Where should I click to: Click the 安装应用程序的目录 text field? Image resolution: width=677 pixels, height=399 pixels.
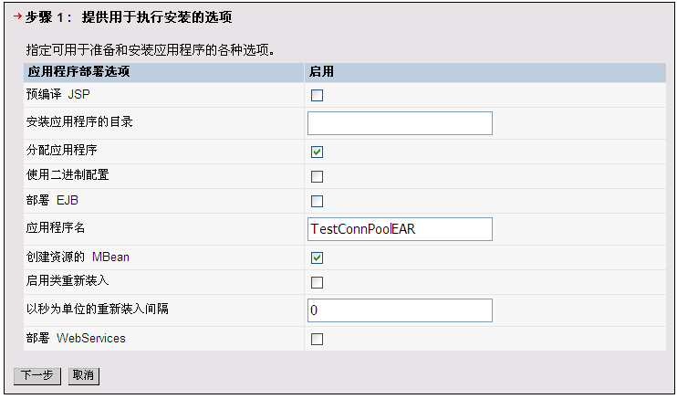click(400, 123)
